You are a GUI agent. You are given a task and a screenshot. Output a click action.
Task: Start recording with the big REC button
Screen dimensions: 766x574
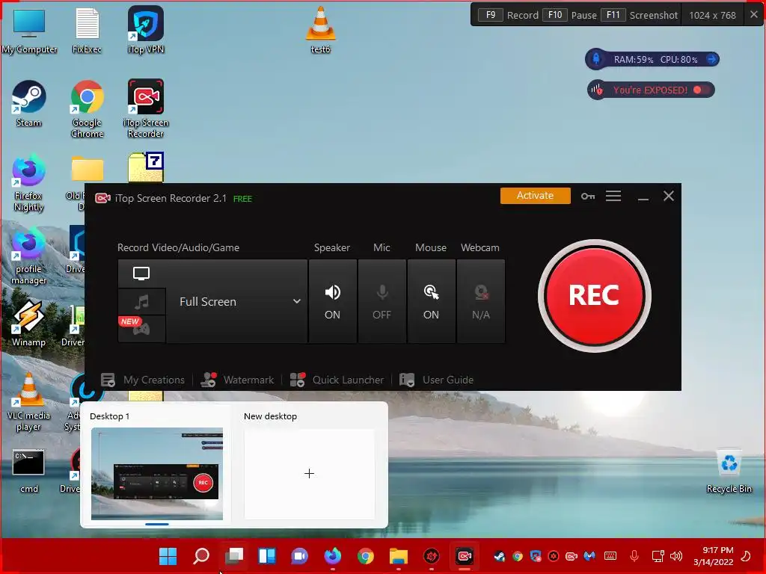pyautogui.click(x=594, y=296)
